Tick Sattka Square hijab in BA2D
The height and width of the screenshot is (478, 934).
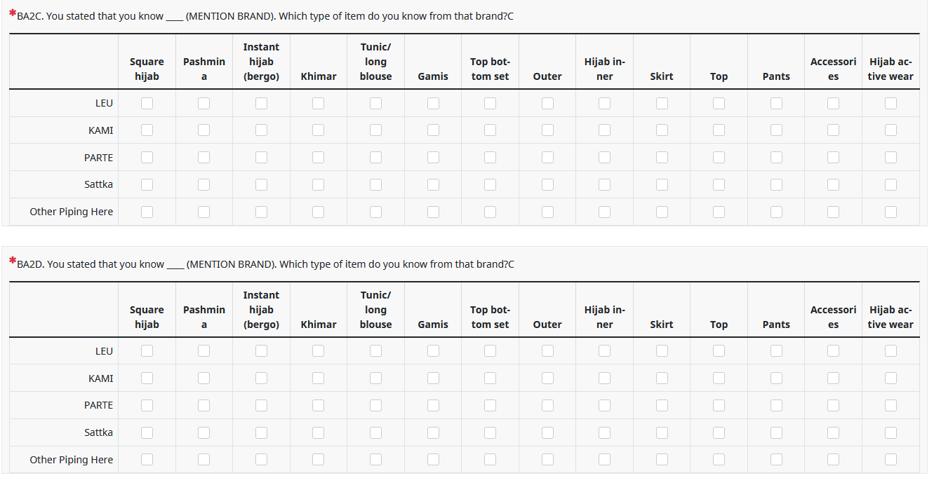click(x=147, y=432)
